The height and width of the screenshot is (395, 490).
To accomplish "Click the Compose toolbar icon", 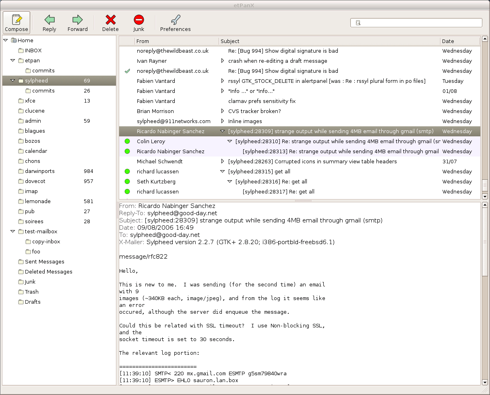I will [17, 20].
